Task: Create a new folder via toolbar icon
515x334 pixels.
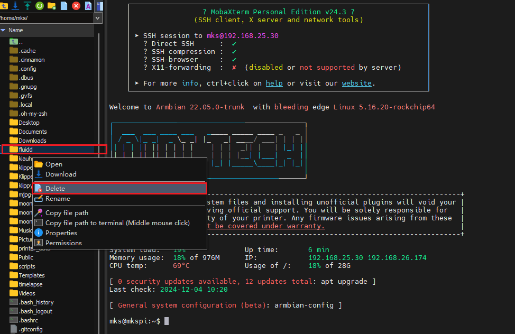Action: 52,6
